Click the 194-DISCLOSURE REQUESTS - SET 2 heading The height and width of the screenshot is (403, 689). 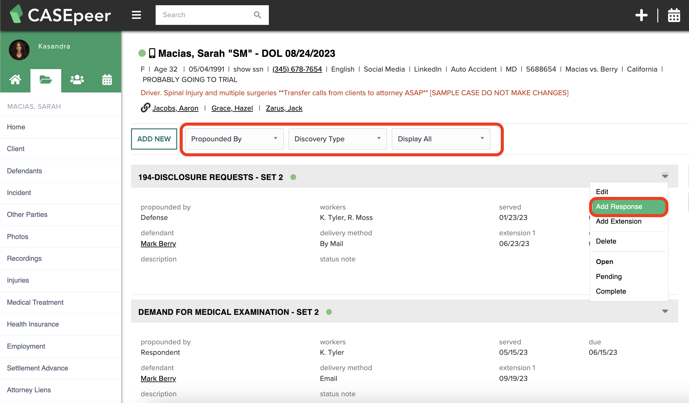(x=211, y=177)
